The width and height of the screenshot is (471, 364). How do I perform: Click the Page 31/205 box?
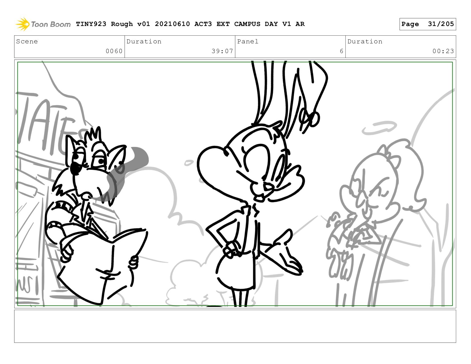[427, 24]
